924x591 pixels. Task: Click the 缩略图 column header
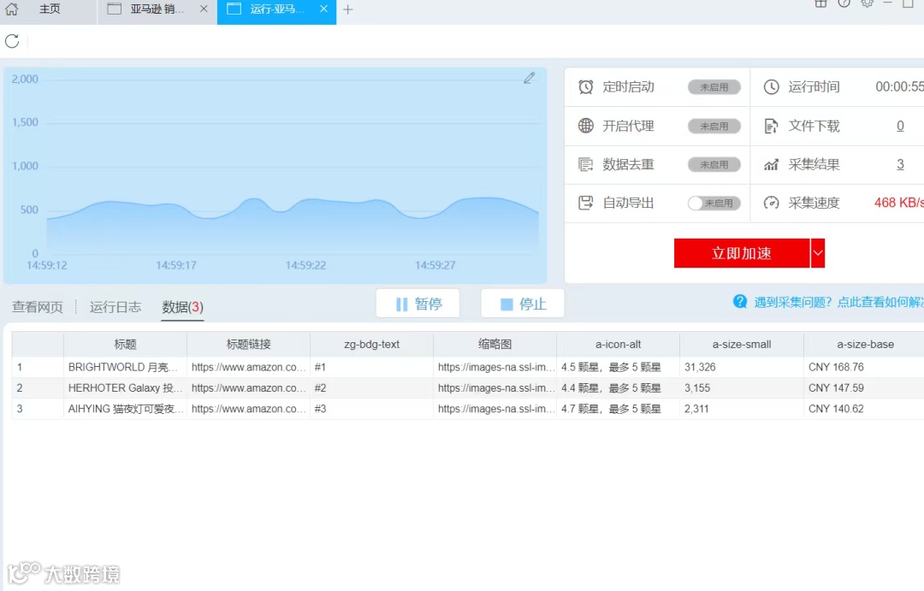coord(495,344)
